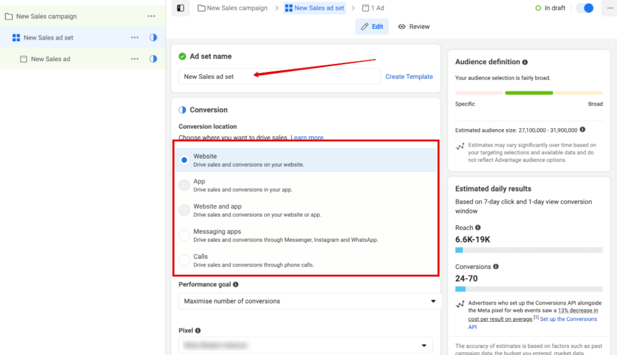The height and width of the screenshot is (355, 617).
Task: Click the New Sales campaign folder icon in sidebar
Action: click(x=9, y=17)
